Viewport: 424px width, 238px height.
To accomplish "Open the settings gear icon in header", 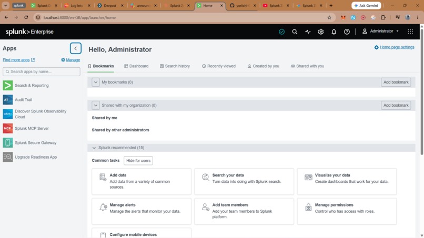I will click(x=321, y=32).
